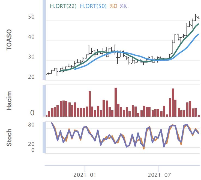The height and width of the screenshot is (180, 201).
Task: Click the latest price bar above 50
Action: [199, 17]
